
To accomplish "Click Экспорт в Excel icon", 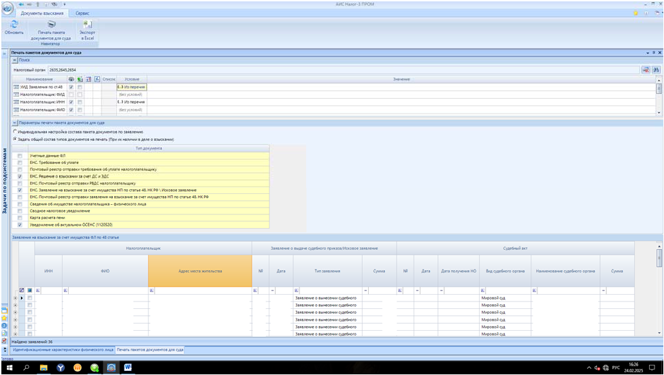I will coord(87,24).
